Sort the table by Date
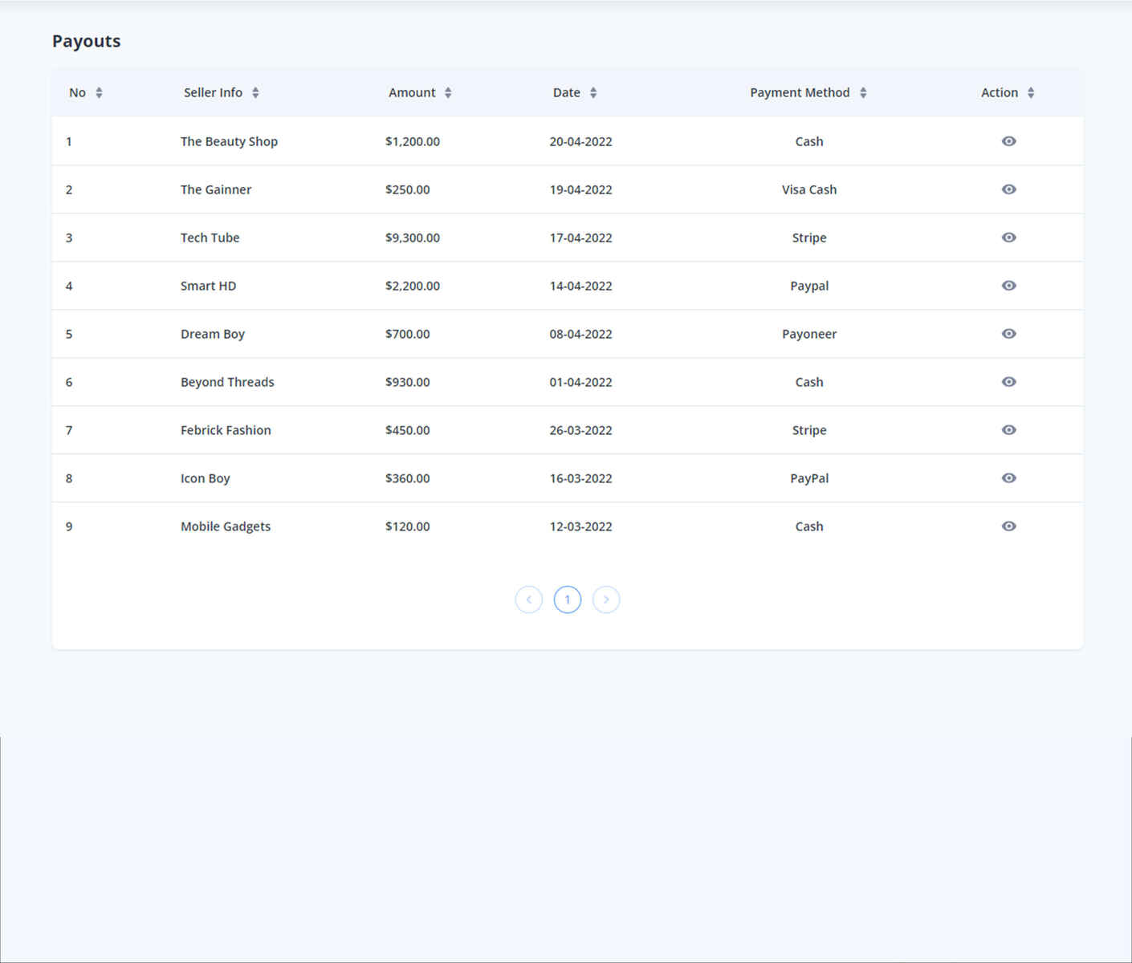Screen dimensions: 1132x963 (593, 93)
